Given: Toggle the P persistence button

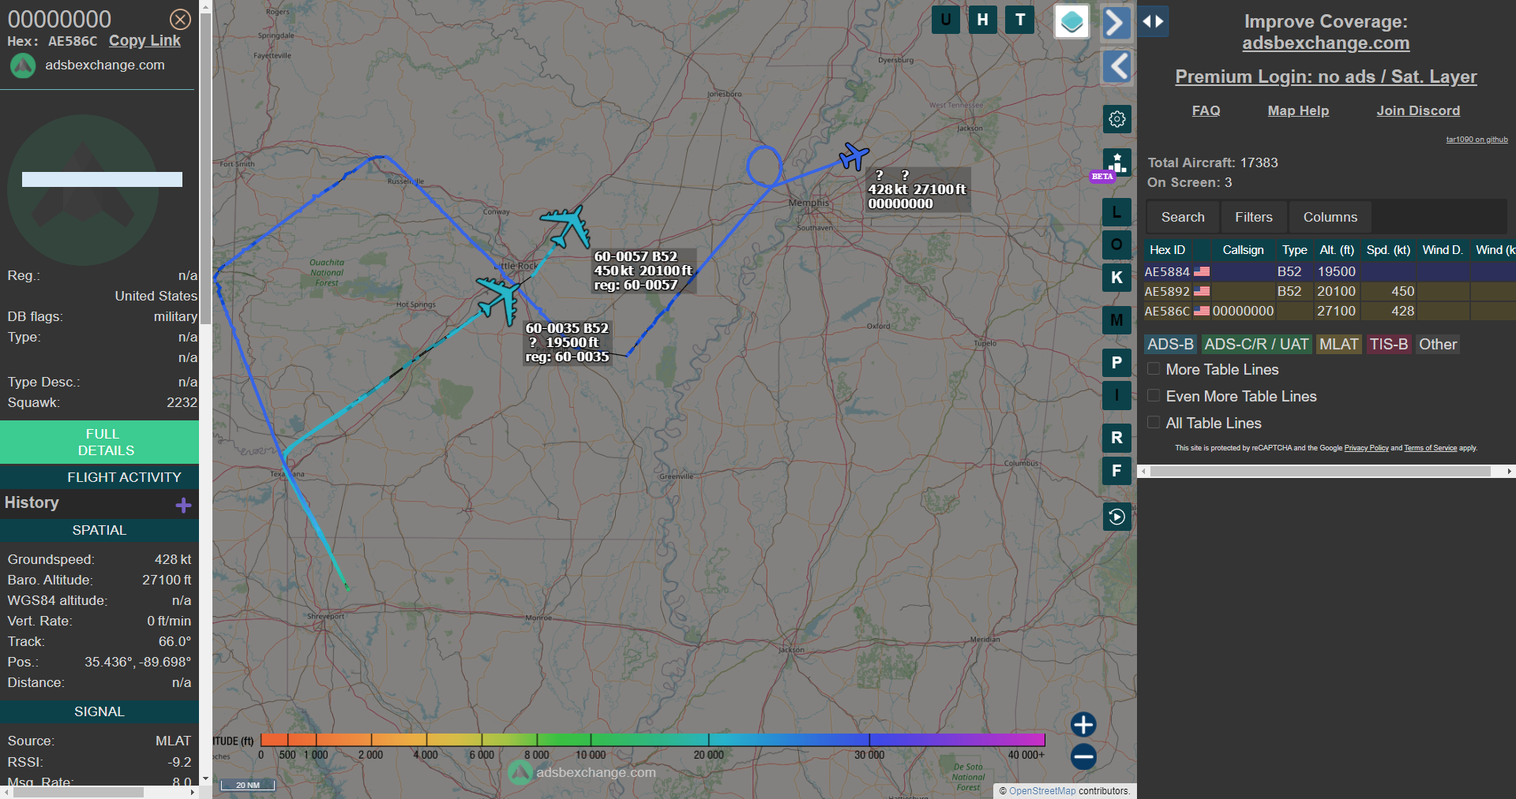Looking at the screenshot, I should coord(1116,363).
